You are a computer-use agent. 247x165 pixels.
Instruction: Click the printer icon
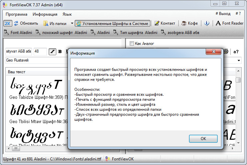[226, 51]
